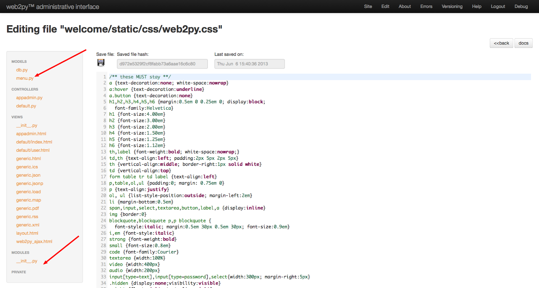Click the floppy disk save file icon
Viewport: 539px width, 288px height.
pos(101,63)
